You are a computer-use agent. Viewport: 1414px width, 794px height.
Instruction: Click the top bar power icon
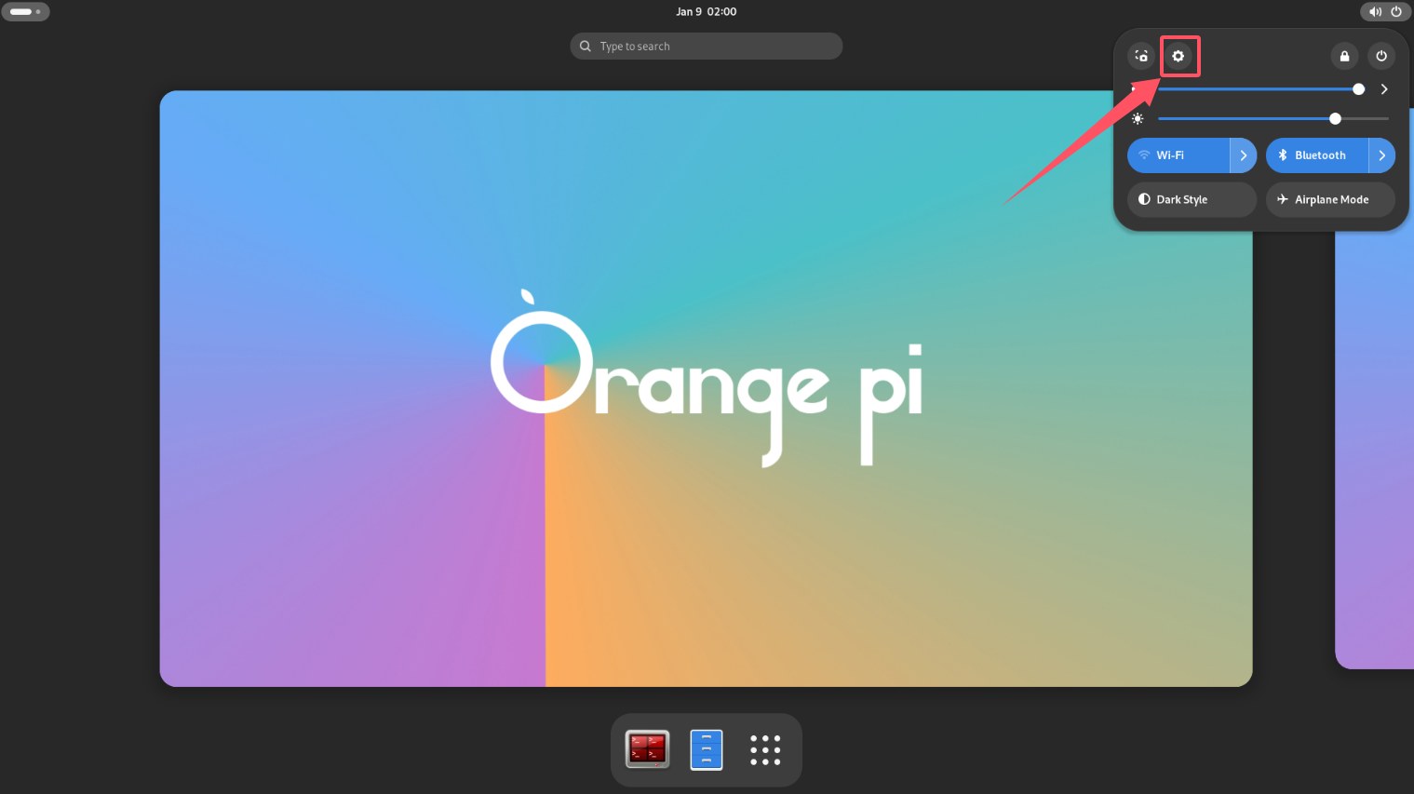tap(1396, 11)
